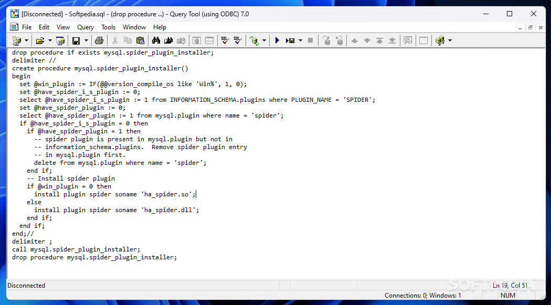Minimize the inner document window
Screen dimensions: 551x305
(521, 27)
